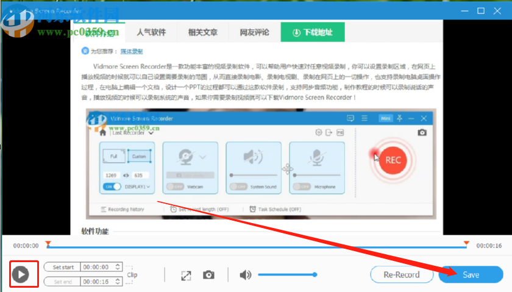Click the width field showing 1269

(x=111, y=176)
